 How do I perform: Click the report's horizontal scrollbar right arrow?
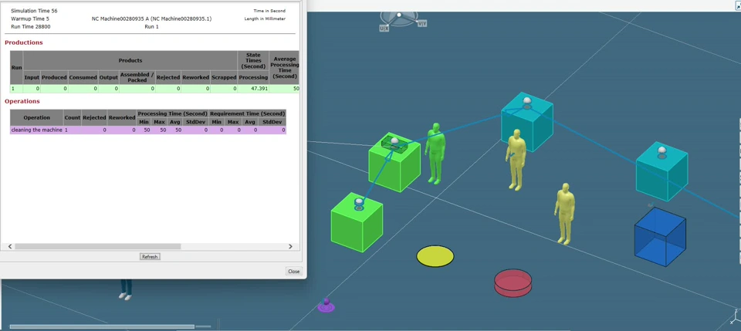291,246
